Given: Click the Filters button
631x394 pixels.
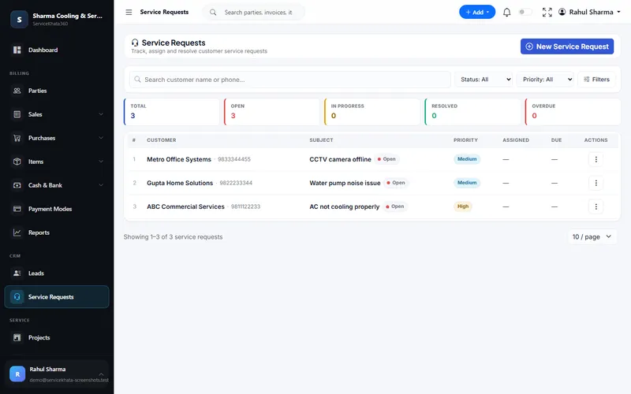Looking at the screenshot, I should pos(596,80).
